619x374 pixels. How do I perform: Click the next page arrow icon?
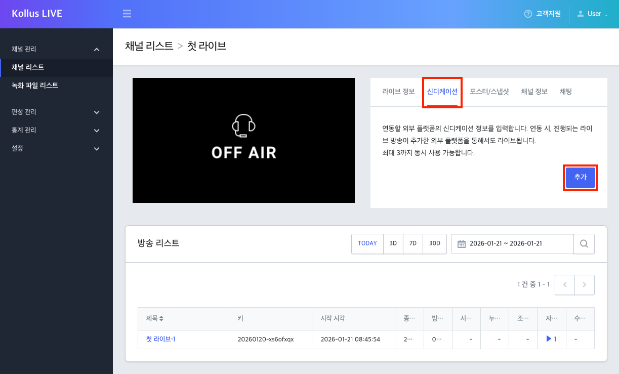(585, 284)
